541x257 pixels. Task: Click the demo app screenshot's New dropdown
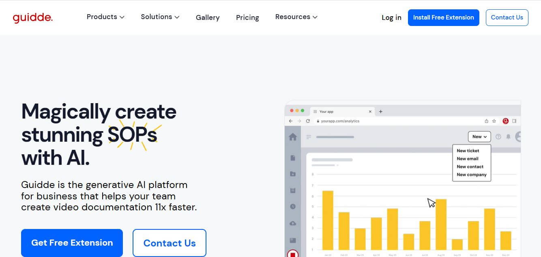pyautogui.click(x=479, y=137)
